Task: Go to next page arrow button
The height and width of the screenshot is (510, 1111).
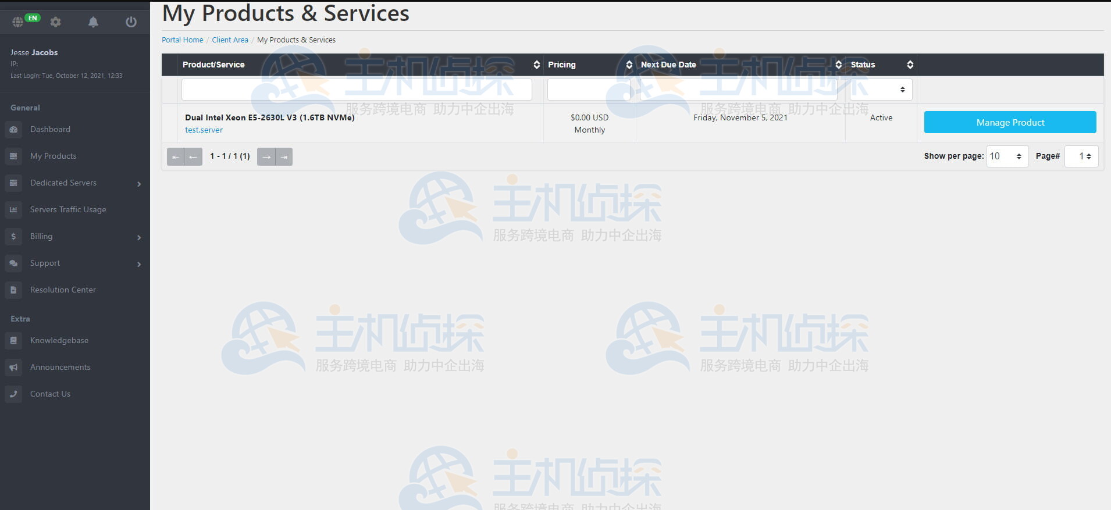Action: click(266, 156)
